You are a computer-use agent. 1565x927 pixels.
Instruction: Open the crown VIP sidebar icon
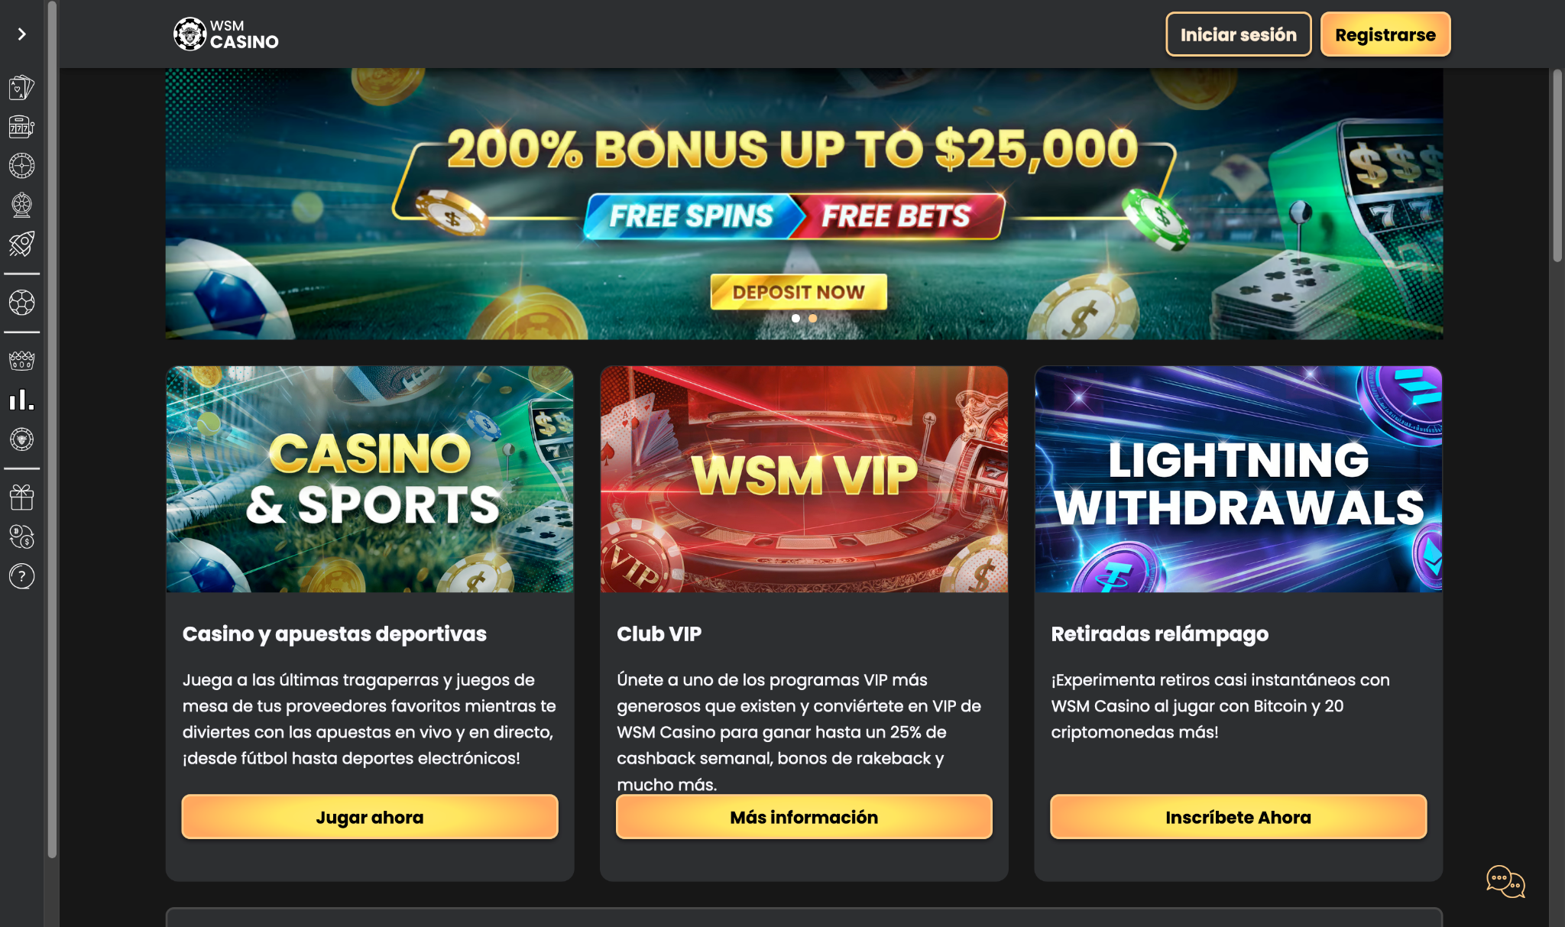[x=21, y=361]
